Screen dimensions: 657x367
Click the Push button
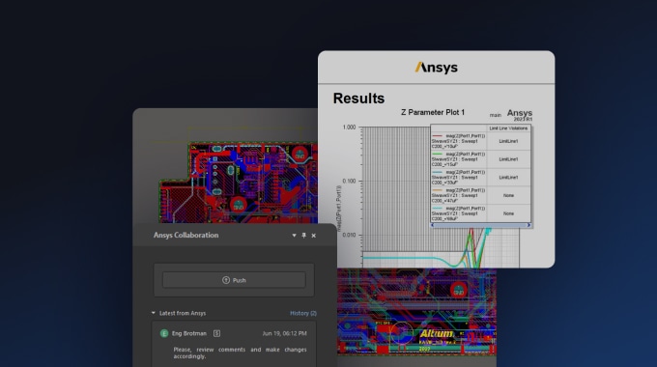click(x=234, y=280)
